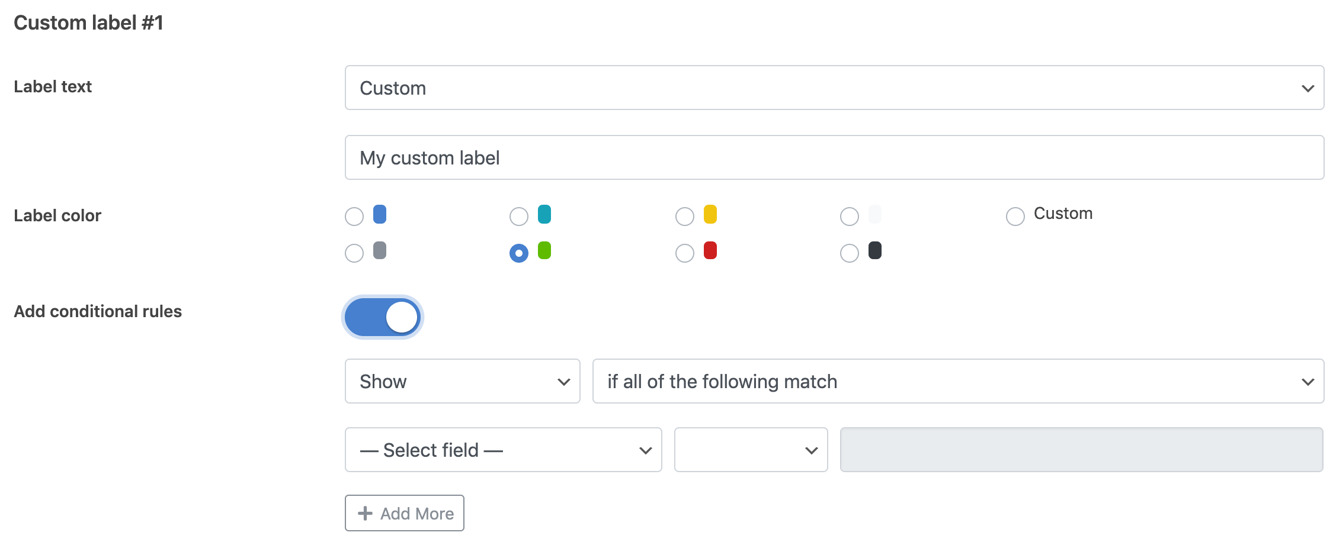Select the blue label color radio
This screenshot has width=1333, height=555.
[354, 217]
